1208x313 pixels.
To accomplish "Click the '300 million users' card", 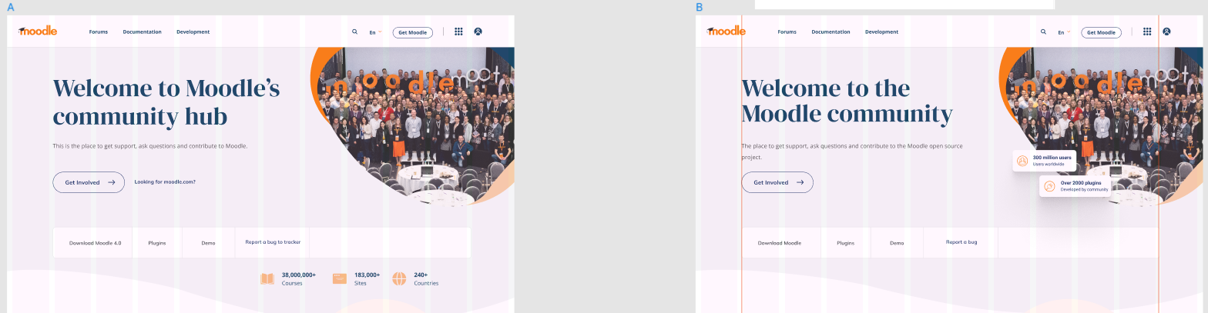I will click(1044, 161).
